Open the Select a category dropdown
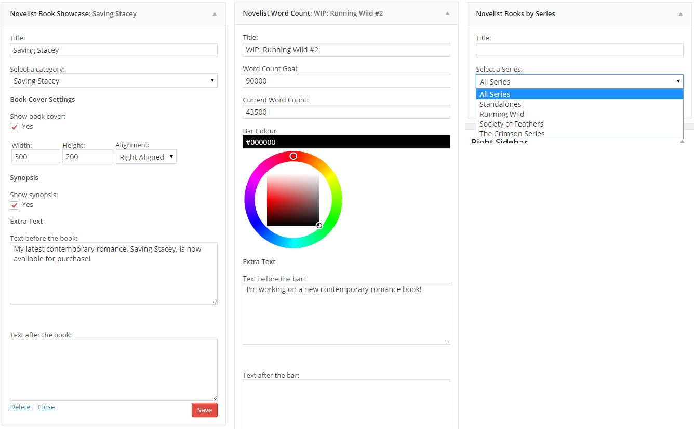694x429 pixels. 113,81
